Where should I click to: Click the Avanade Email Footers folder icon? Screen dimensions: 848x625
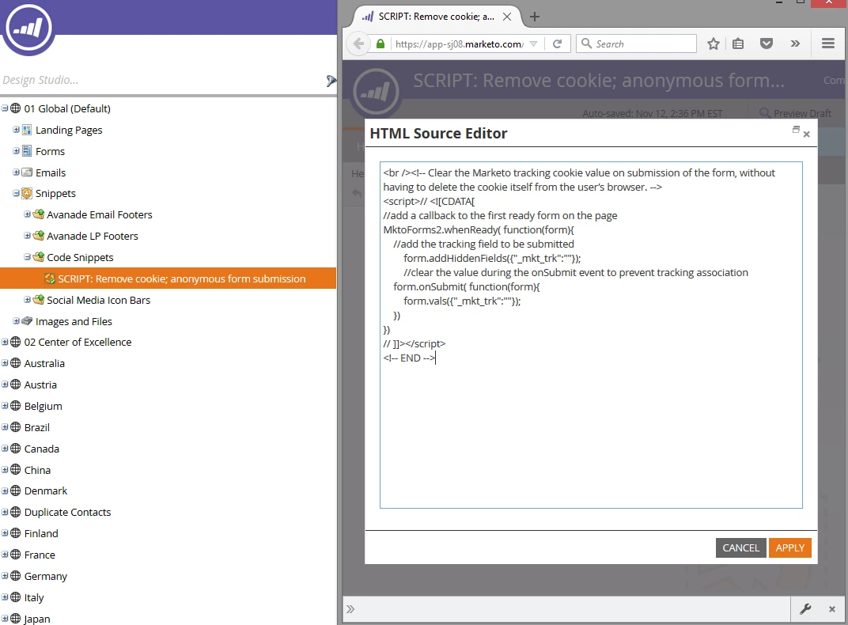pos(39,214)
